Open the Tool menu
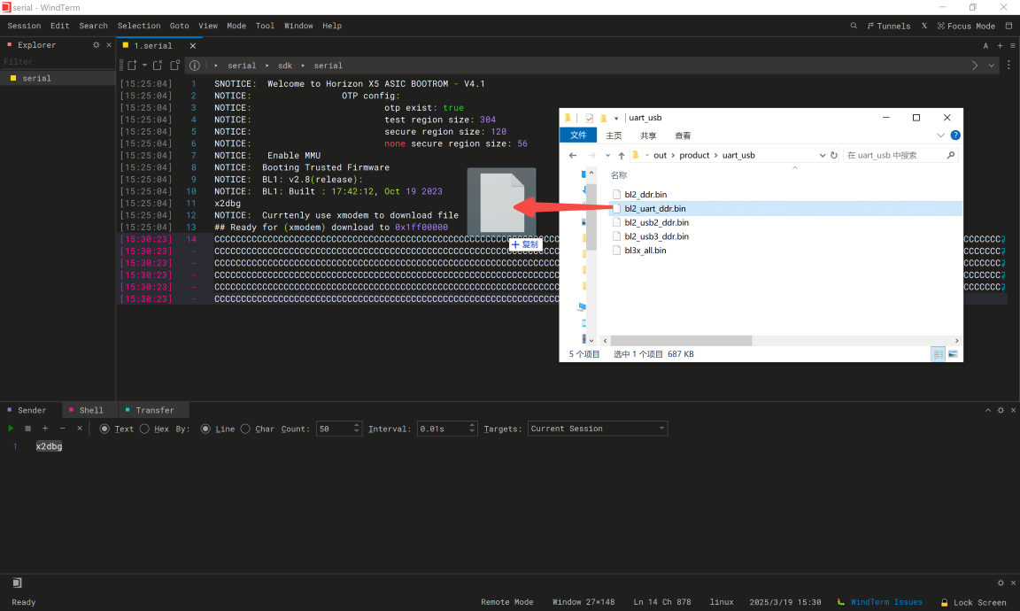 265,26
